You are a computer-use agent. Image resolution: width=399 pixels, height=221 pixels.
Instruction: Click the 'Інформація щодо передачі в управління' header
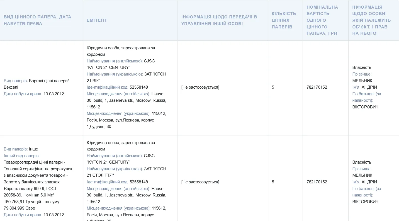coord(219,20)
